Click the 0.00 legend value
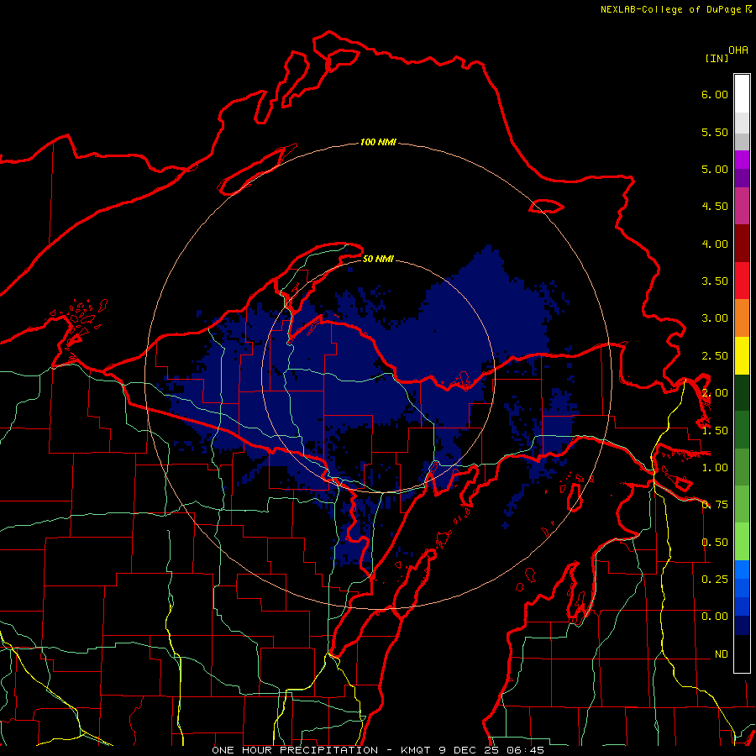 click(715, 617)
